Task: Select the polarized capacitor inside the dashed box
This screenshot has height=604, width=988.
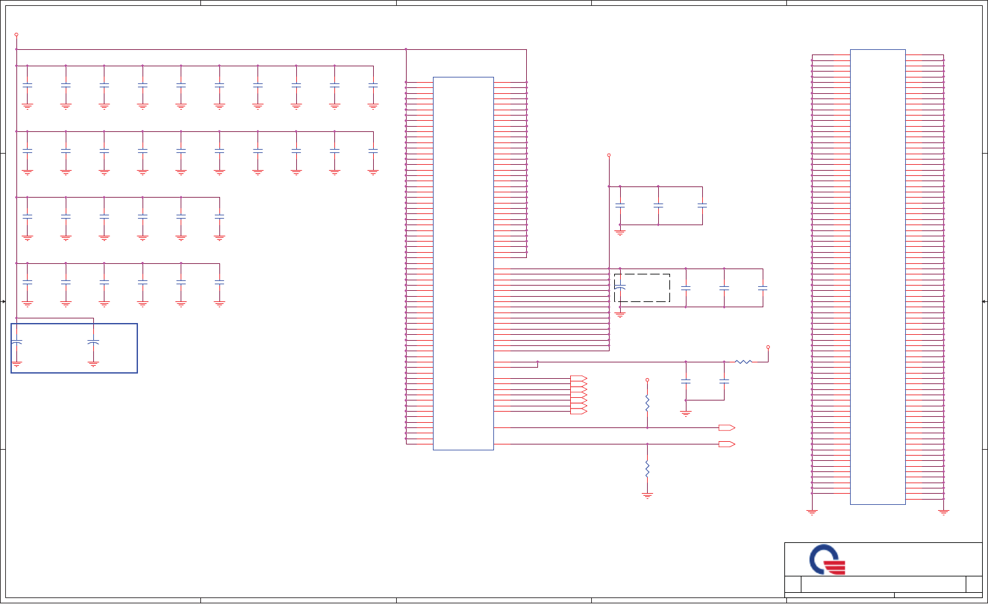Action: pyautogui.click(x=619, y=288)
